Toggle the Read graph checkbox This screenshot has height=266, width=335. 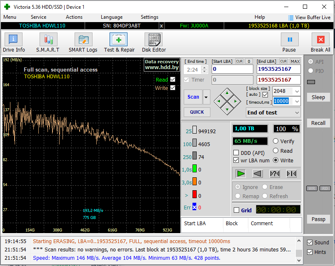[x=173, y=80]
